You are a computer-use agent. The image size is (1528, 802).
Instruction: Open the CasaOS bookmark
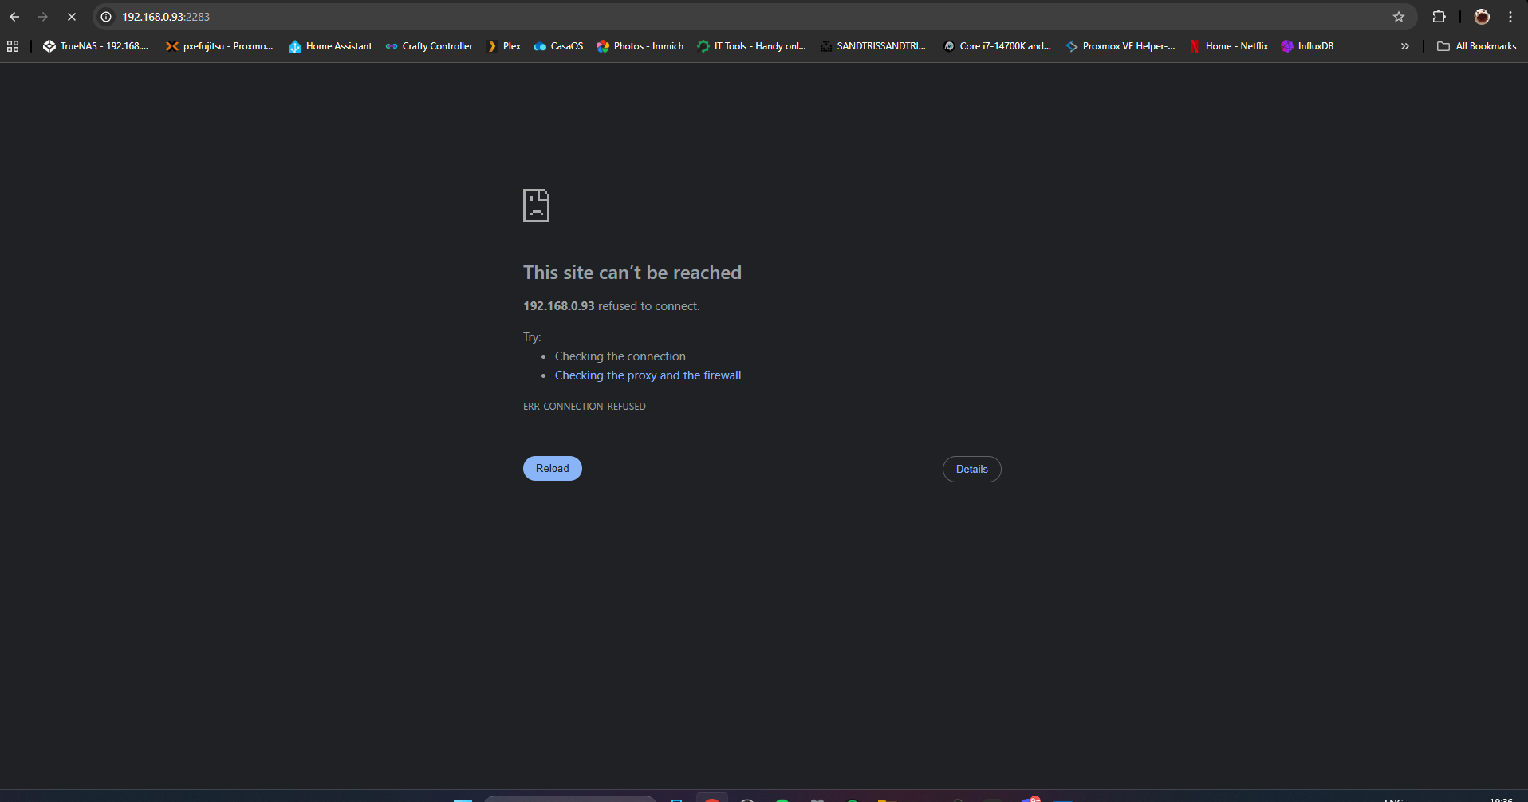558,46
